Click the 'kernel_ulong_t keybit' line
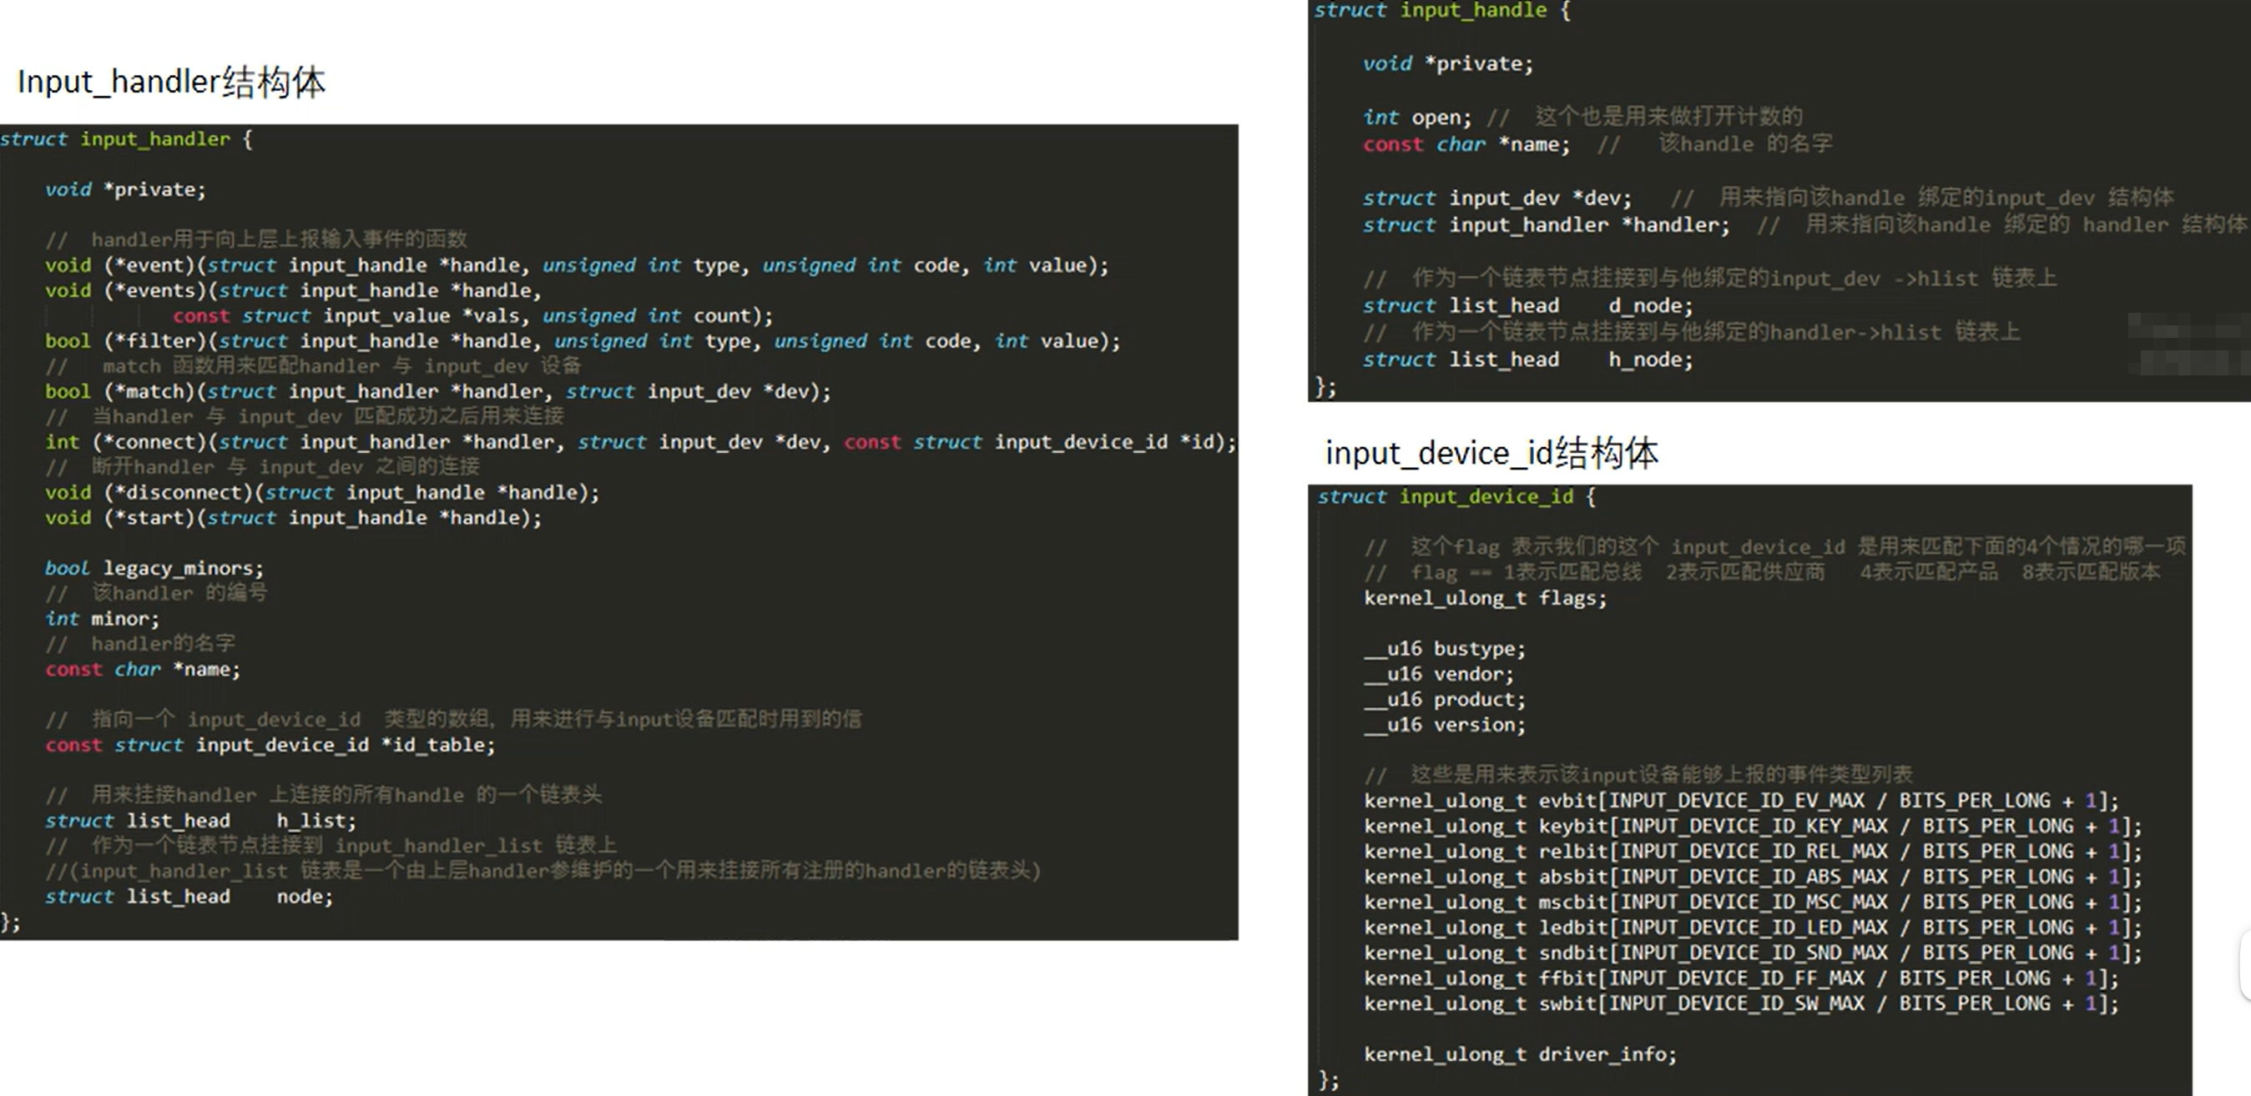Viewport: 2251px width, 1096px height. [1753, 826]
